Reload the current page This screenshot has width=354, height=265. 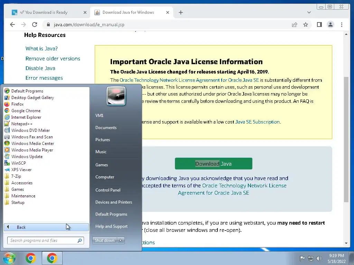pyautogui.click(x=35, y=24)
